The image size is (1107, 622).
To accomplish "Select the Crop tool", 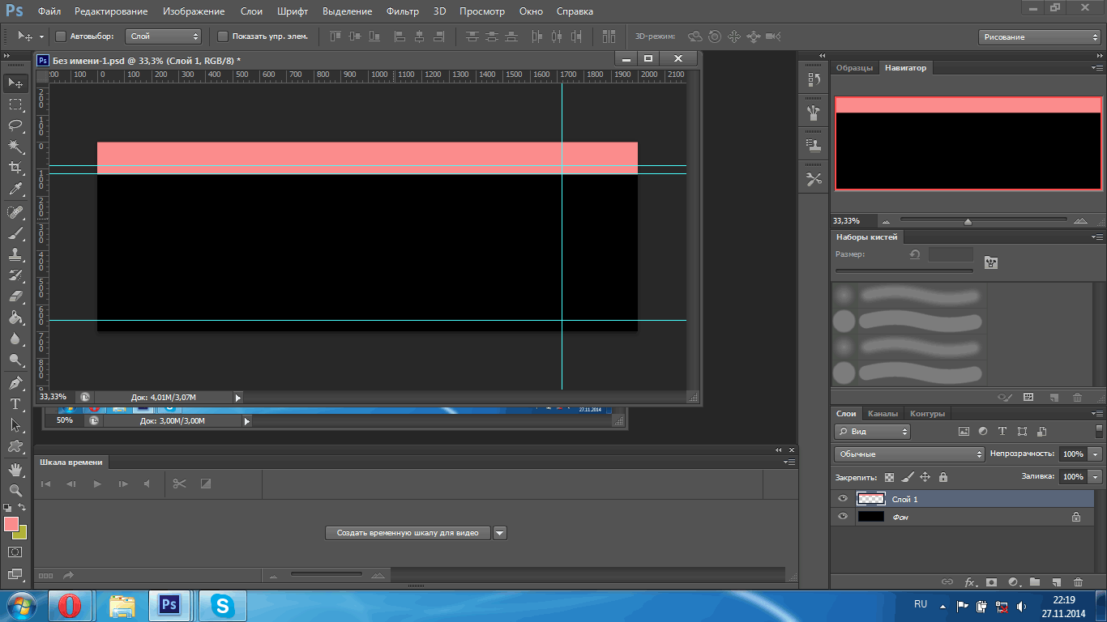I will 15,168.
